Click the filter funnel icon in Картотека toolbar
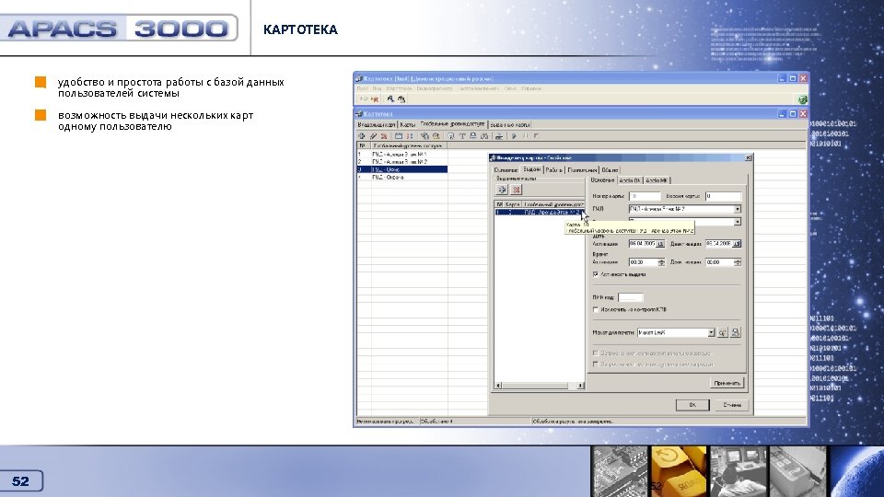The height and width of the screenshot is (497, 884). click(x=450, y=136)
